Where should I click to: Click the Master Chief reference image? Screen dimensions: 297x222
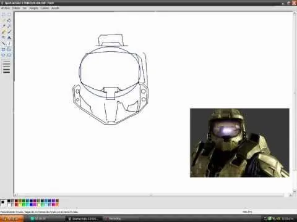tap(239, 143)
